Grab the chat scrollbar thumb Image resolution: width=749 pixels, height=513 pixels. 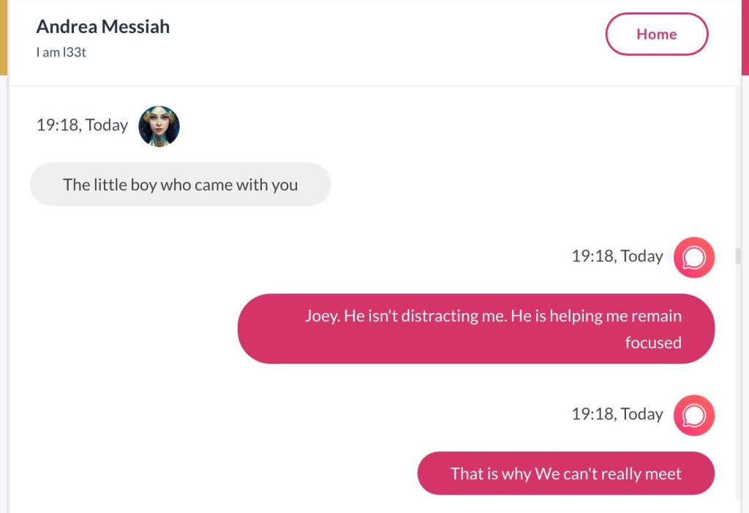(x=737, y=255)
